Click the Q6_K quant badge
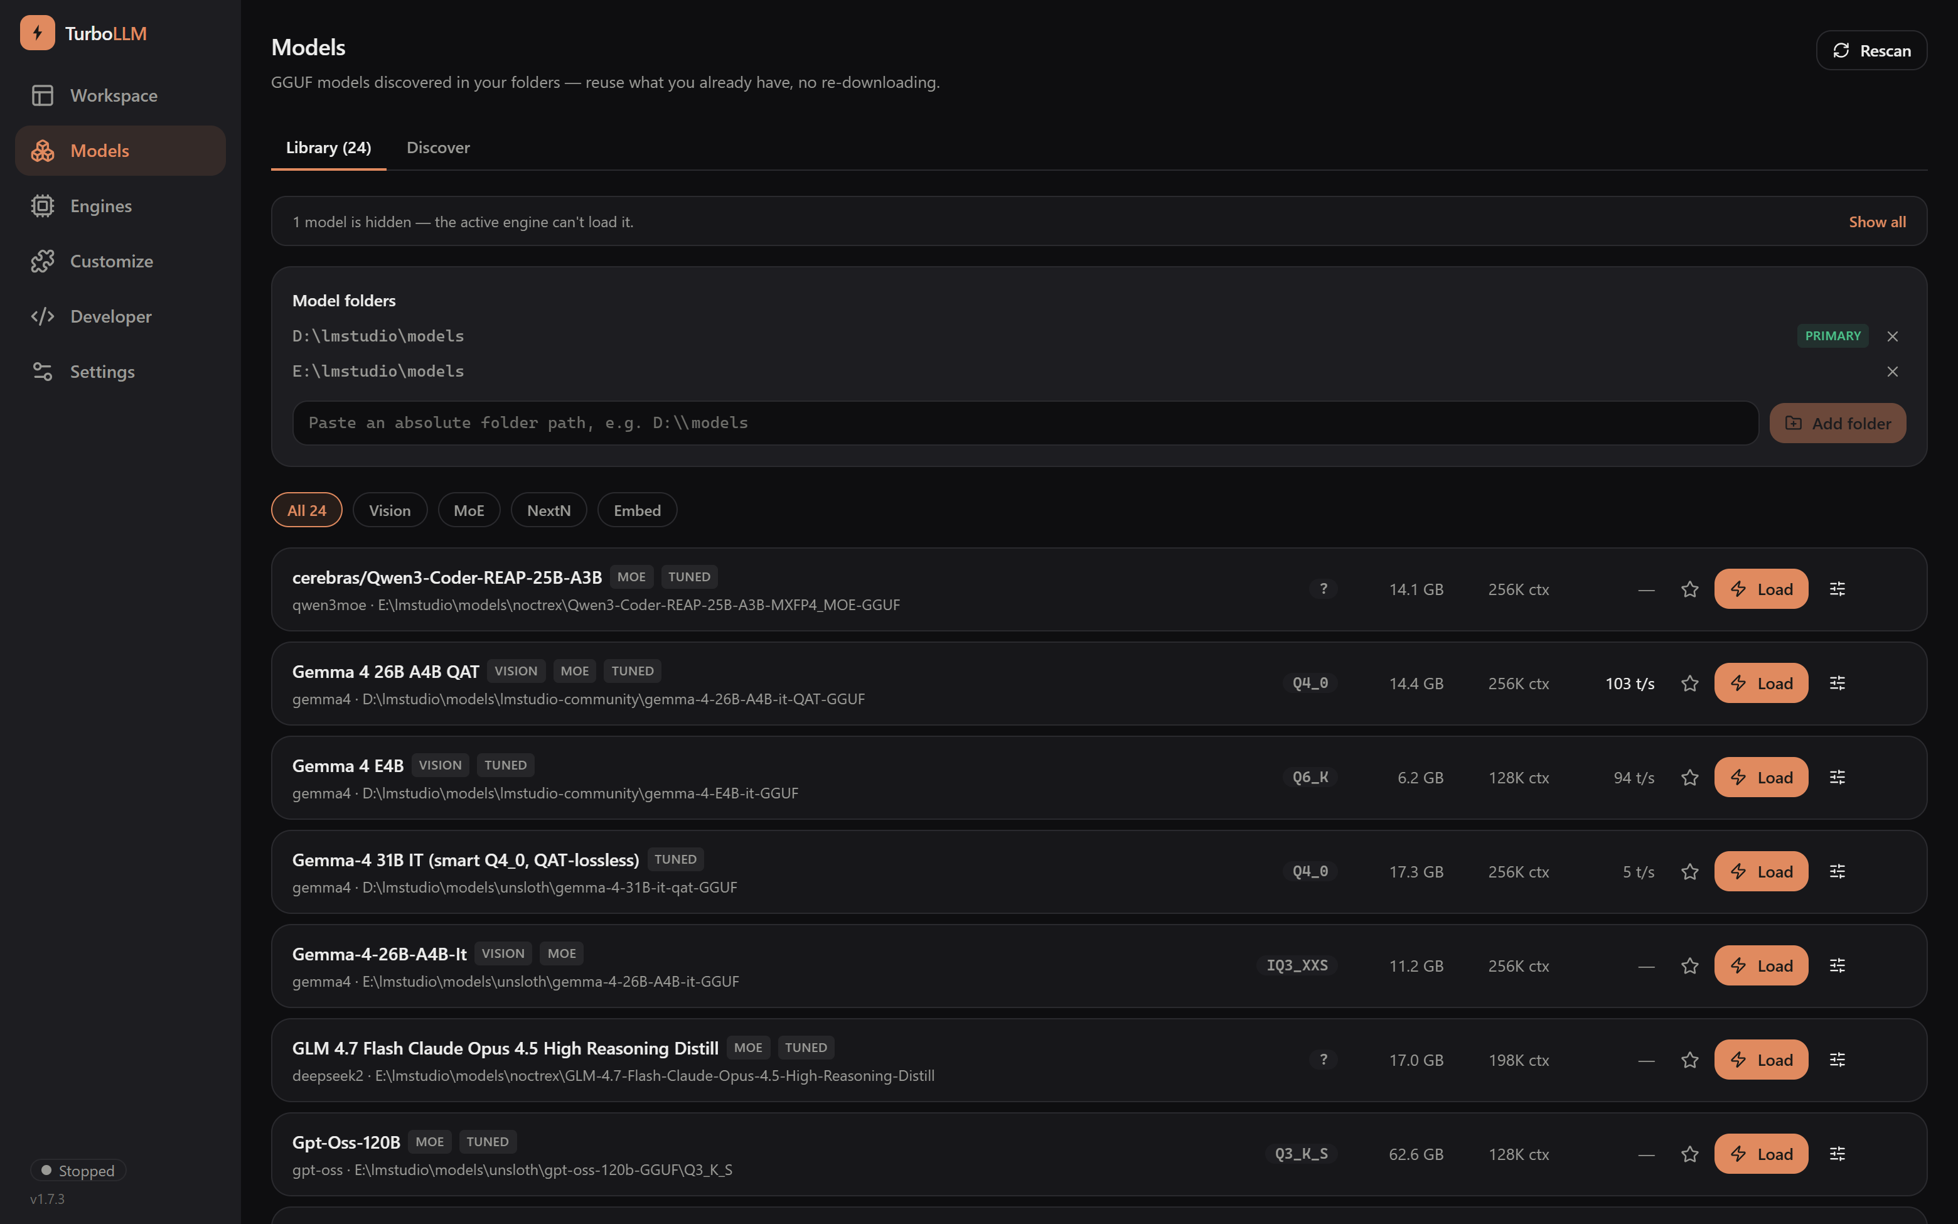1958x1224 pixels. tap(1310, 777)
